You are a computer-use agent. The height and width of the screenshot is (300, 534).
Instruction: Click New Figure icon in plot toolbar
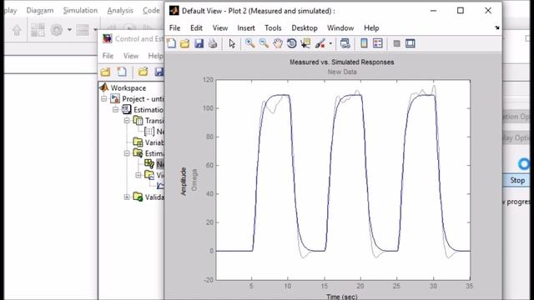(x=172, y=43)
